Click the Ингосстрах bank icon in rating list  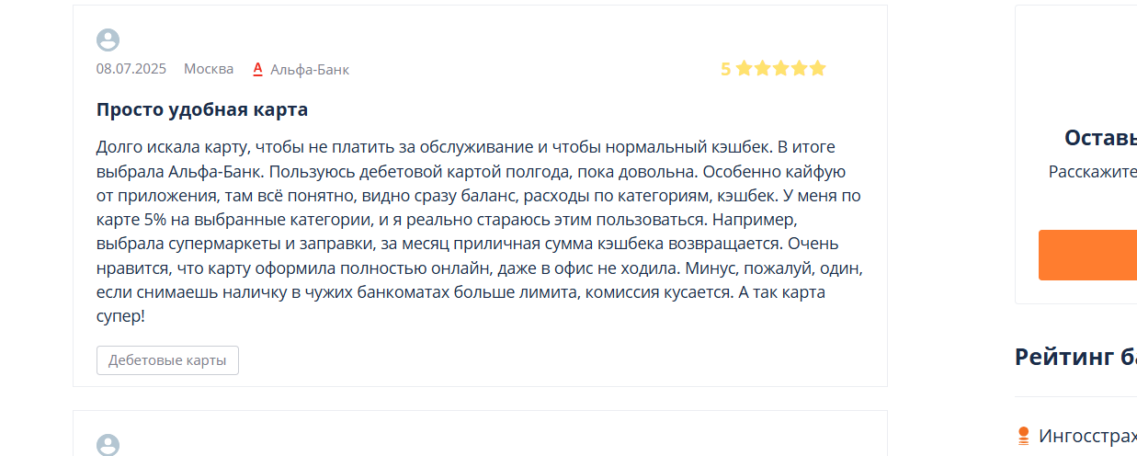point(1023,436)
